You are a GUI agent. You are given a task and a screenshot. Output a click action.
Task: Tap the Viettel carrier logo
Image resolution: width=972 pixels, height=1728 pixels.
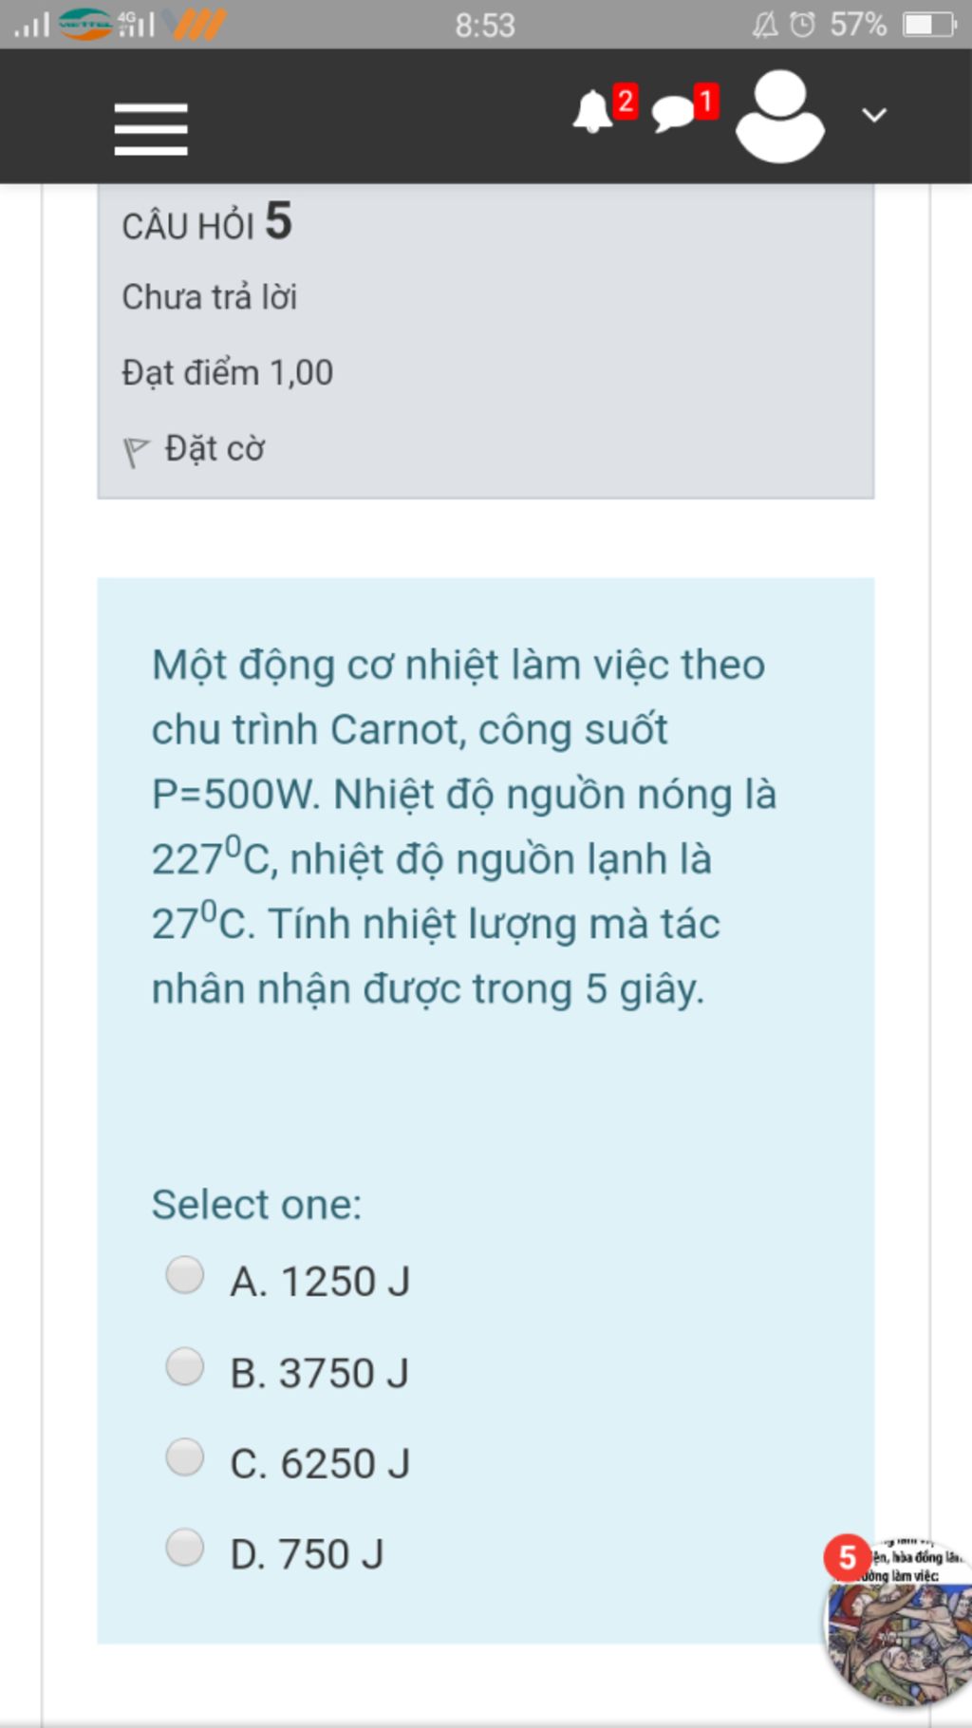coord(85,24)
